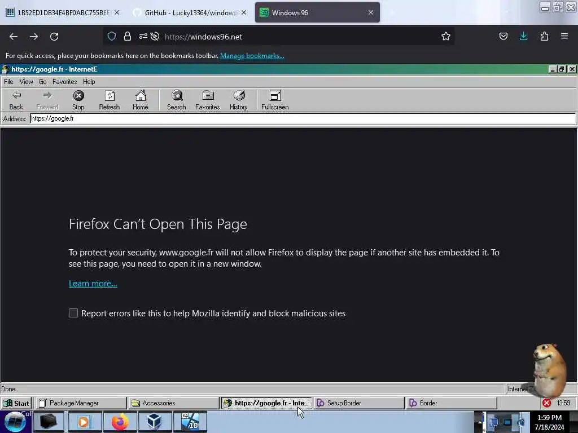Go forward in Firefox navigation bar

pyautogui.click(x=34, y=37)
